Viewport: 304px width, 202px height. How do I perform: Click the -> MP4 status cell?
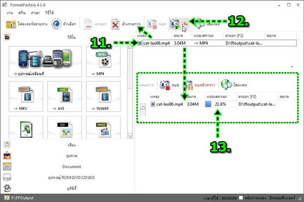[x=201, y=43]
